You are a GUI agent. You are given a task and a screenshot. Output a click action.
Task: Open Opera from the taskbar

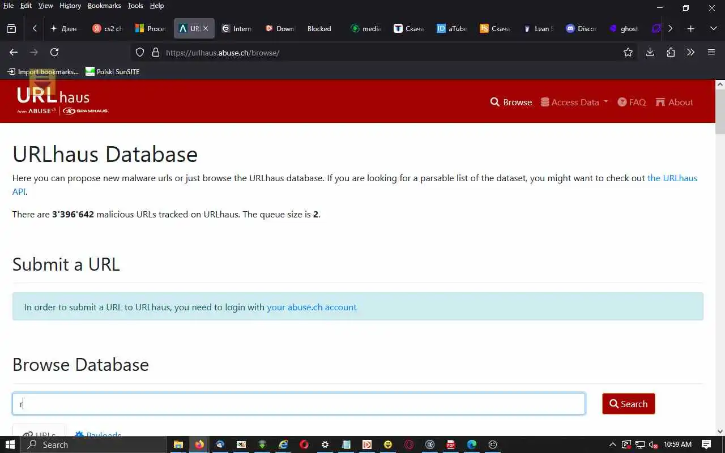pyautogui.click(x=304, y=445)
